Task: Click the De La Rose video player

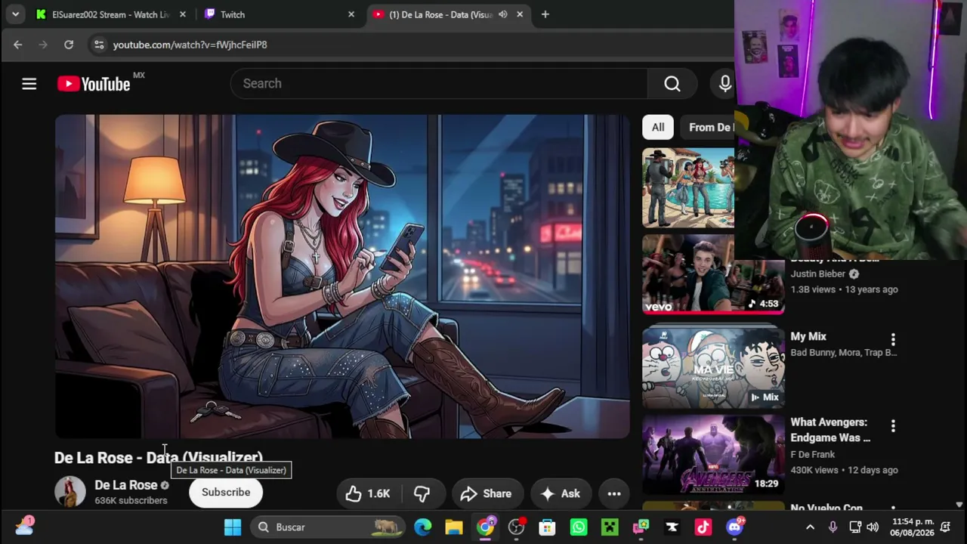Action: 341,277
